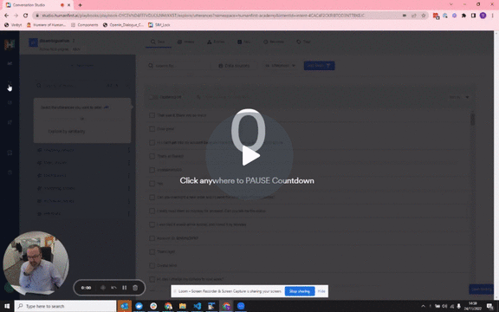The width and height of the screenshot is (499, 312).
Task: Show hidden system tray icons
Action: (x=423, y=306)
